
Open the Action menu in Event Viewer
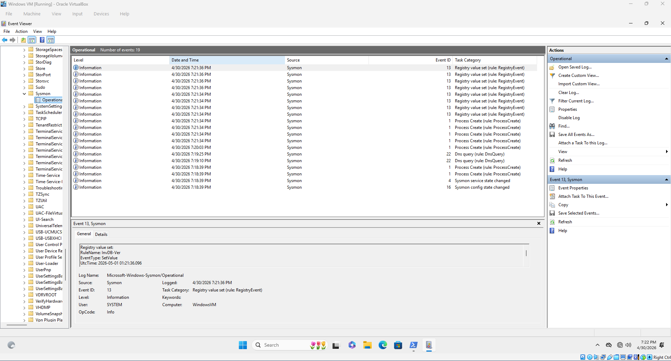[21, 31]
